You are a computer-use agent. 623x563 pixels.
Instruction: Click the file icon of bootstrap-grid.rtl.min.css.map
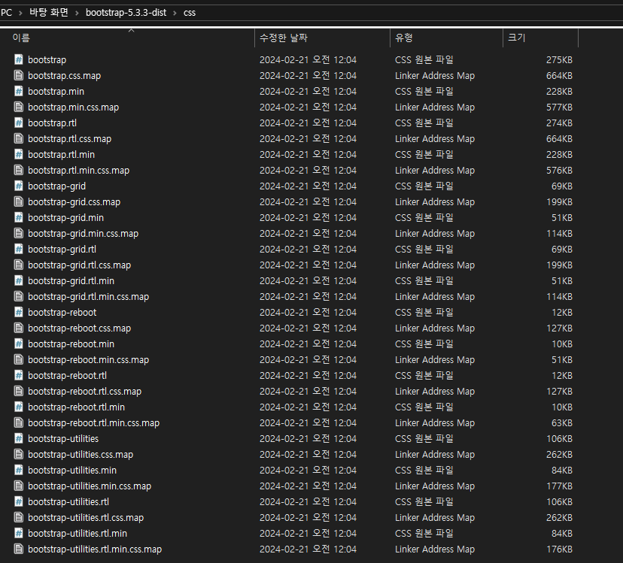pyautogui.click(x=19, y=297)
